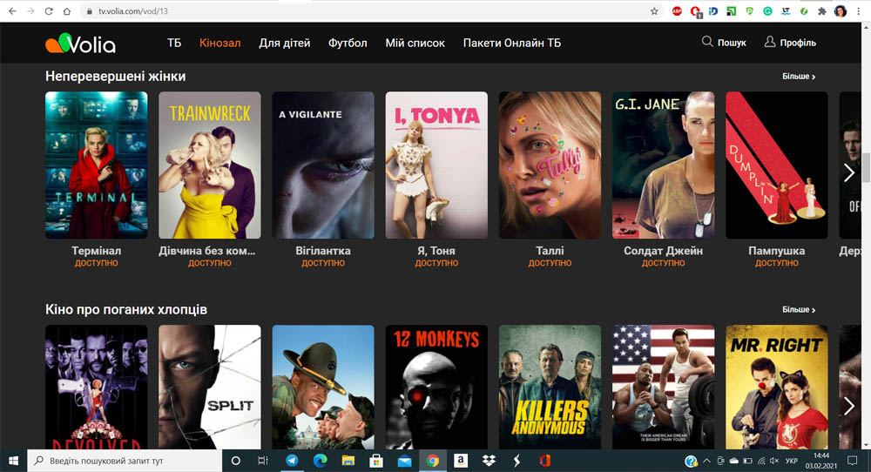871x472 pixels.
Task: Open movie title Вігілантка
Action: pos(323,251)
